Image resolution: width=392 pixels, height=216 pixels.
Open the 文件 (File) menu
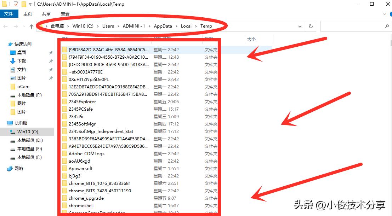[x=9, y=13]
